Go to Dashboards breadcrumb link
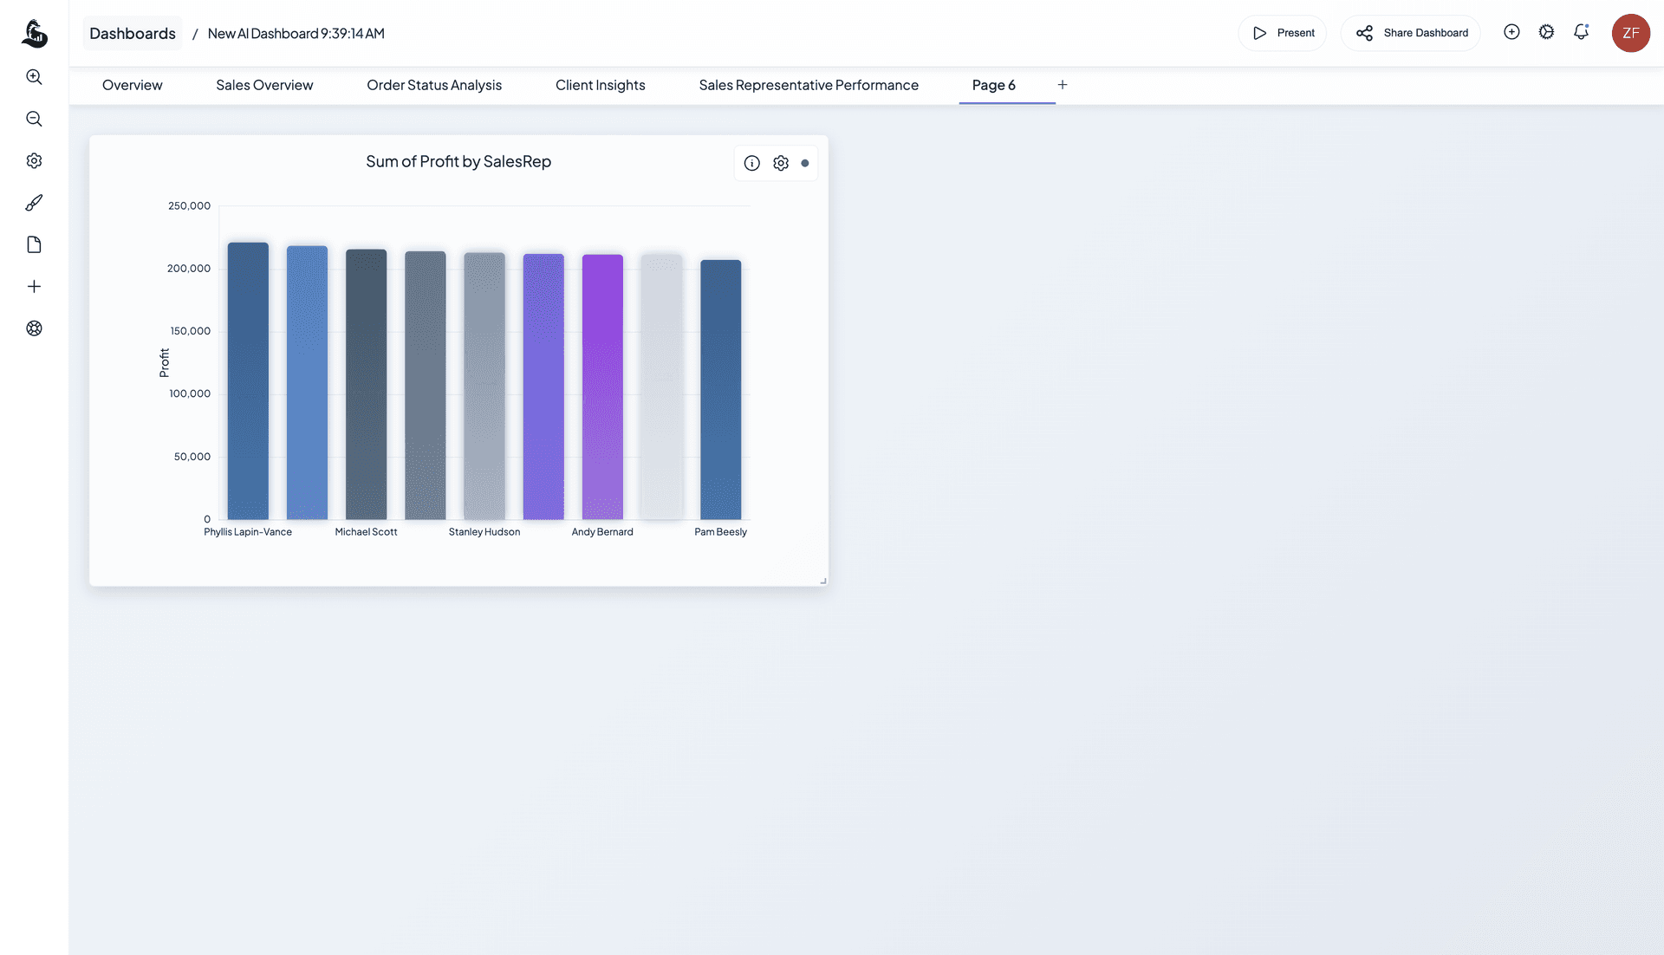Image resolution: width=1664 pixels, height=955 pixels. click(x=133, y=33)
